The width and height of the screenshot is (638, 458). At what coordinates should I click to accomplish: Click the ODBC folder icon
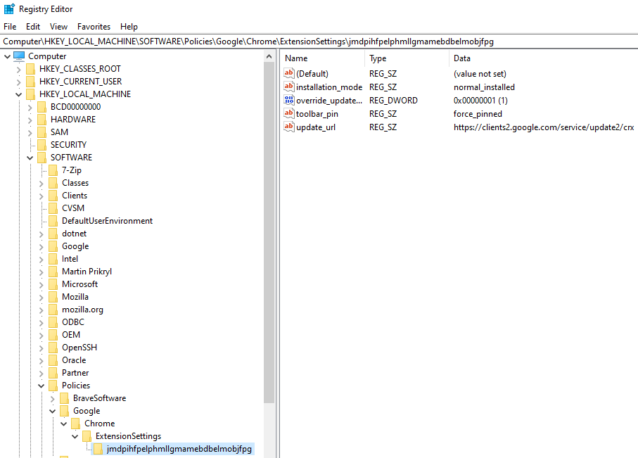click(53, 322)
